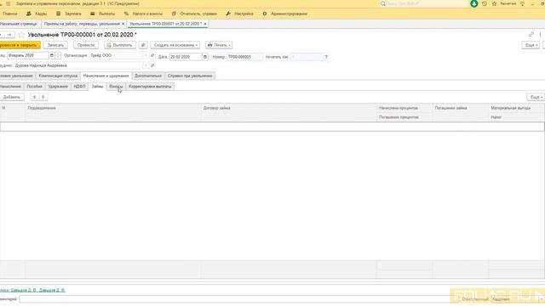The width and height of the screenshot is (545, 306).
Task: Open calendar picker for the month field
Action: [x=51, y=55]
